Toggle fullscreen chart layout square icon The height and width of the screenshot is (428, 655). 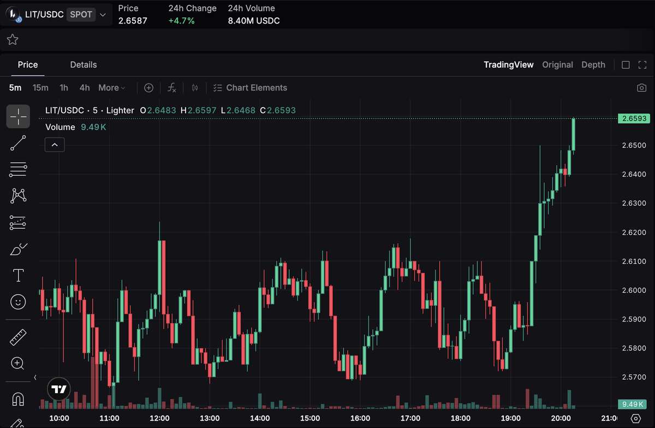(626, 65)
